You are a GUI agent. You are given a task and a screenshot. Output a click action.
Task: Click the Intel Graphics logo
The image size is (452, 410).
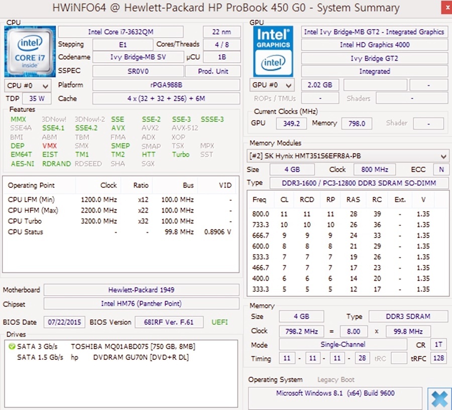point(273,51)
